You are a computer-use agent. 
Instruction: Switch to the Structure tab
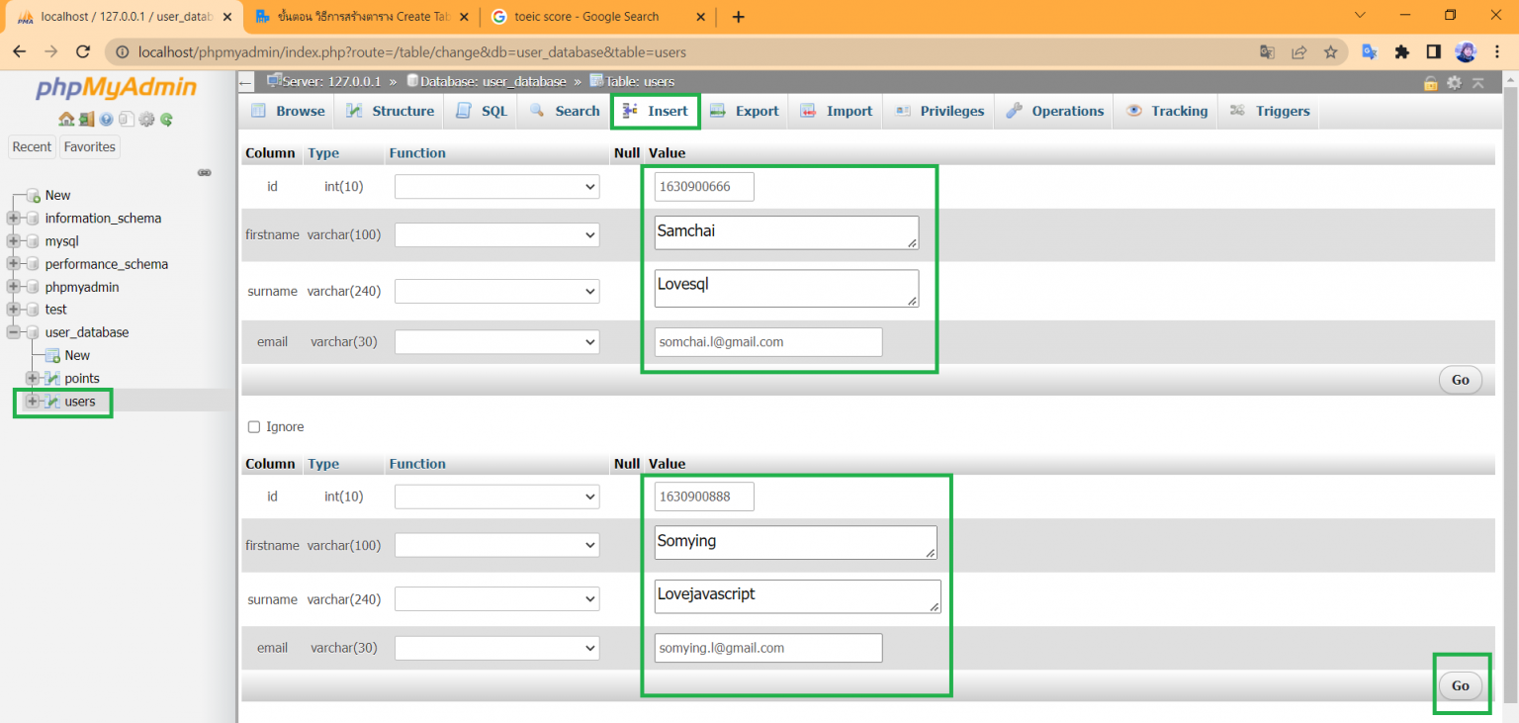pyautogui.click(x=390, y=112)
